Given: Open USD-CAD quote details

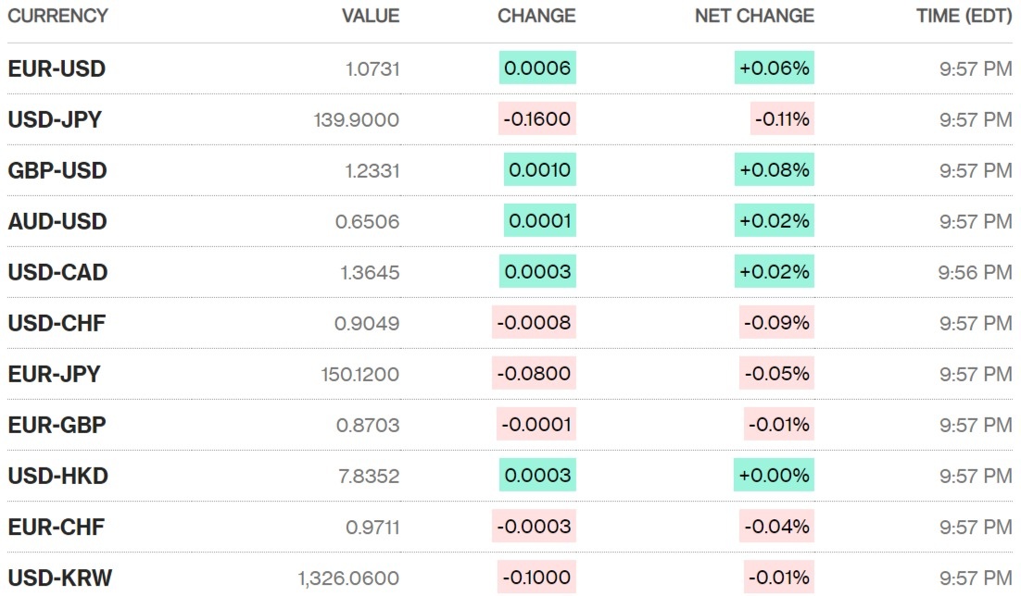Looking at the screenshot, I should [x=57, y=272].
